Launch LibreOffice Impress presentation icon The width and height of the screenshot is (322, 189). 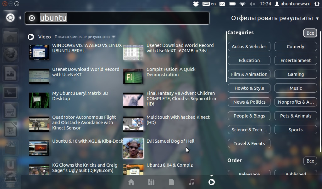[x=10, y=129]
